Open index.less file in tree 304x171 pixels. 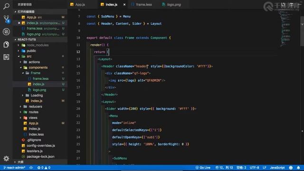(x=36, y=134)
